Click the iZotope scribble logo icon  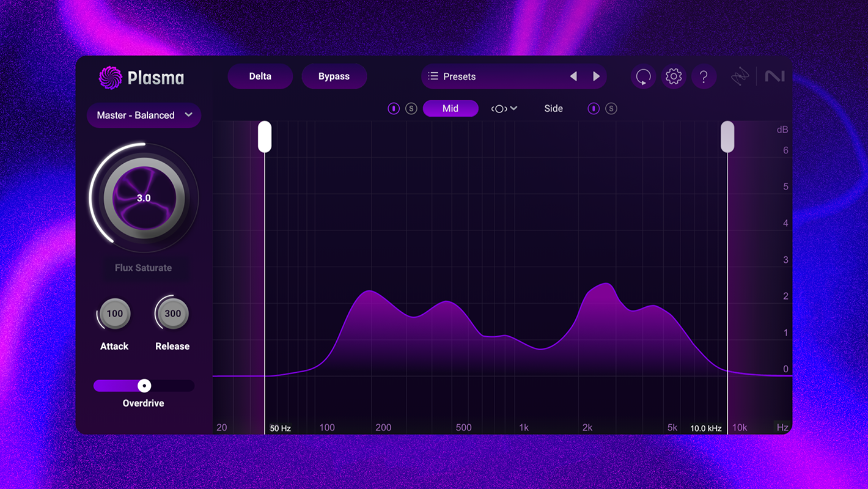[x=740, y=76]
